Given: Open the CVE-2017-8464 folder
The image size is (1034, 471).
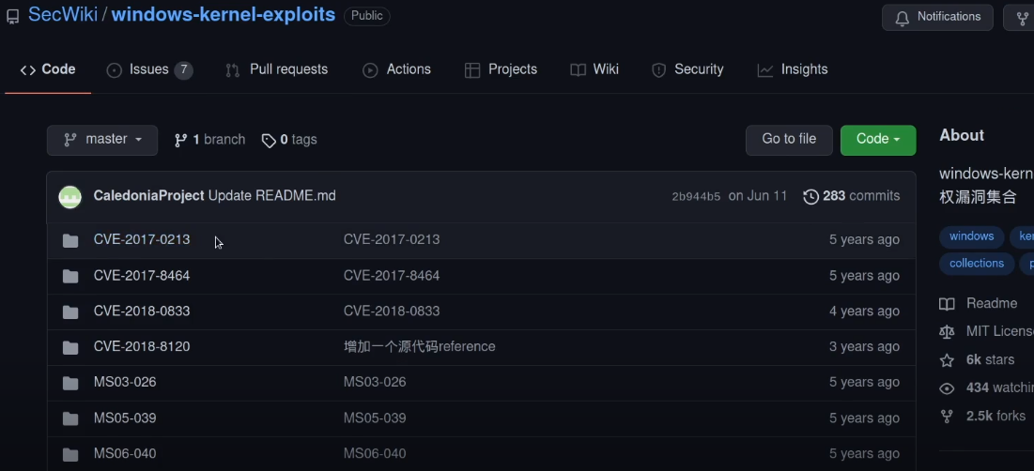Looking at the screenshot, I should click(142, 275).
